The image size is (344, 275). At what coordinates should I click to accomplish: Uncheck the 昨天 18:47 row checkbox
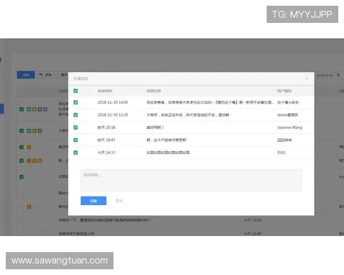pyautogui.click(x=76, y=140)
